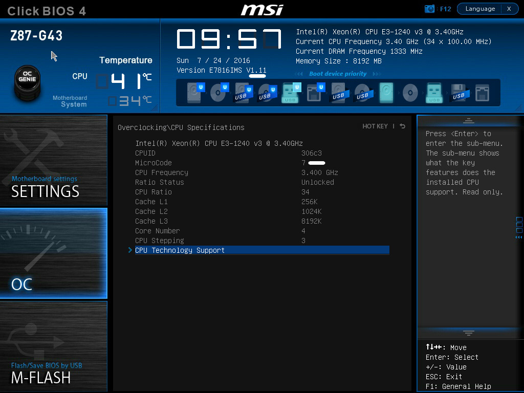Click the date Sun 7 / 24 / 2016
524x393 pixels.
tap(213, 60)
